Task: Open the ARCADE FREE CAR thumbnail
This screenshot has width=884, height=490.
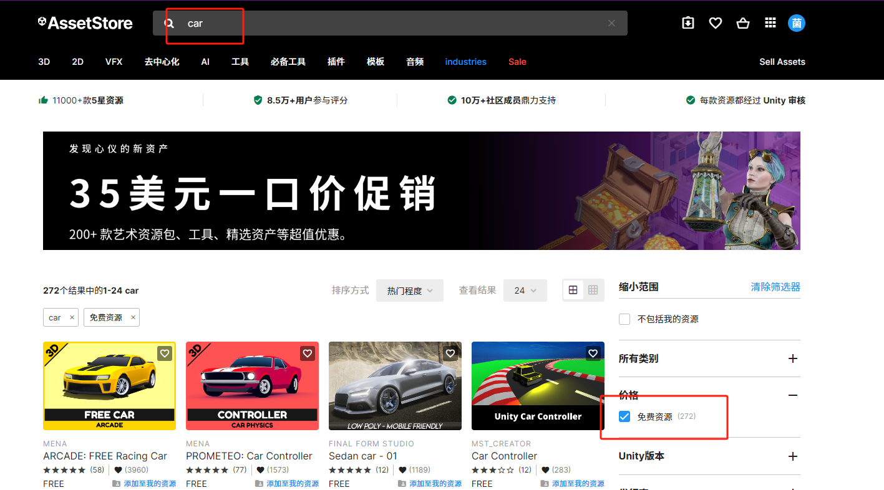Action: tap(109, 386)
